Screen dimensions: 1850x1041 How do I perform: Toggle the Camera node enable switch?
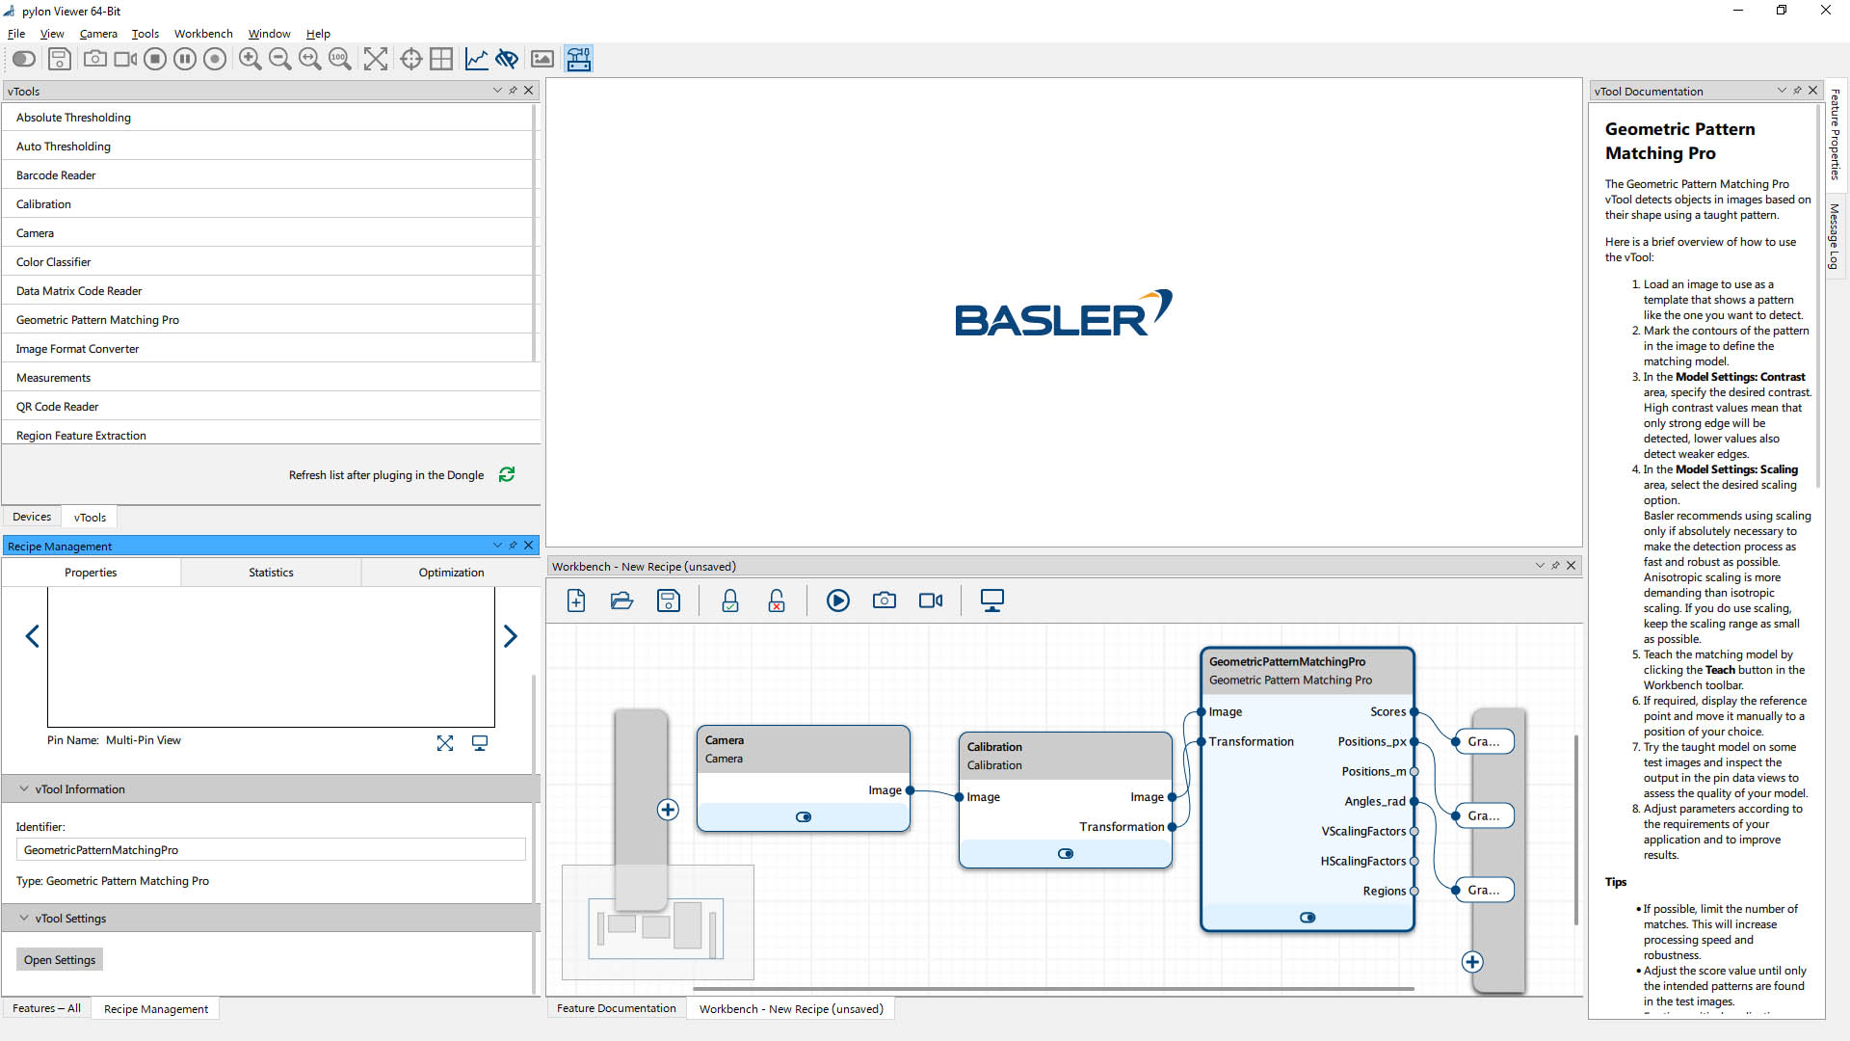(x=802, y=816)
